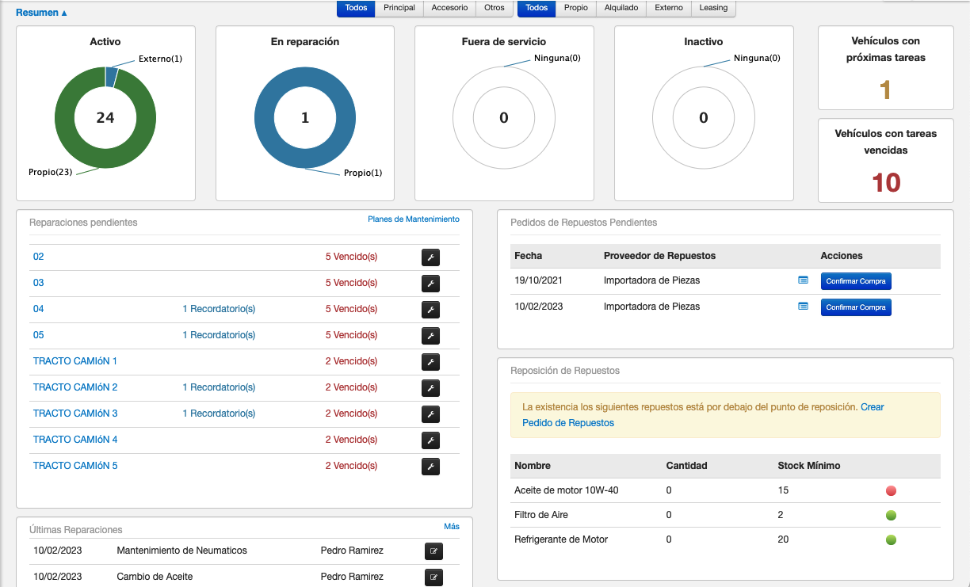Click the red status dot for Aceite de motor

tap(891, 491)
